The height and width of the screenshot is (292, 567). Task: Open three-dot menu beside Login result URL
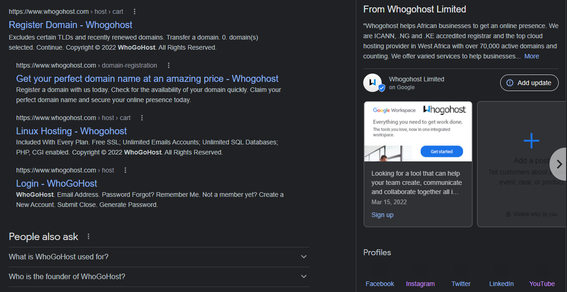point(125,170)
